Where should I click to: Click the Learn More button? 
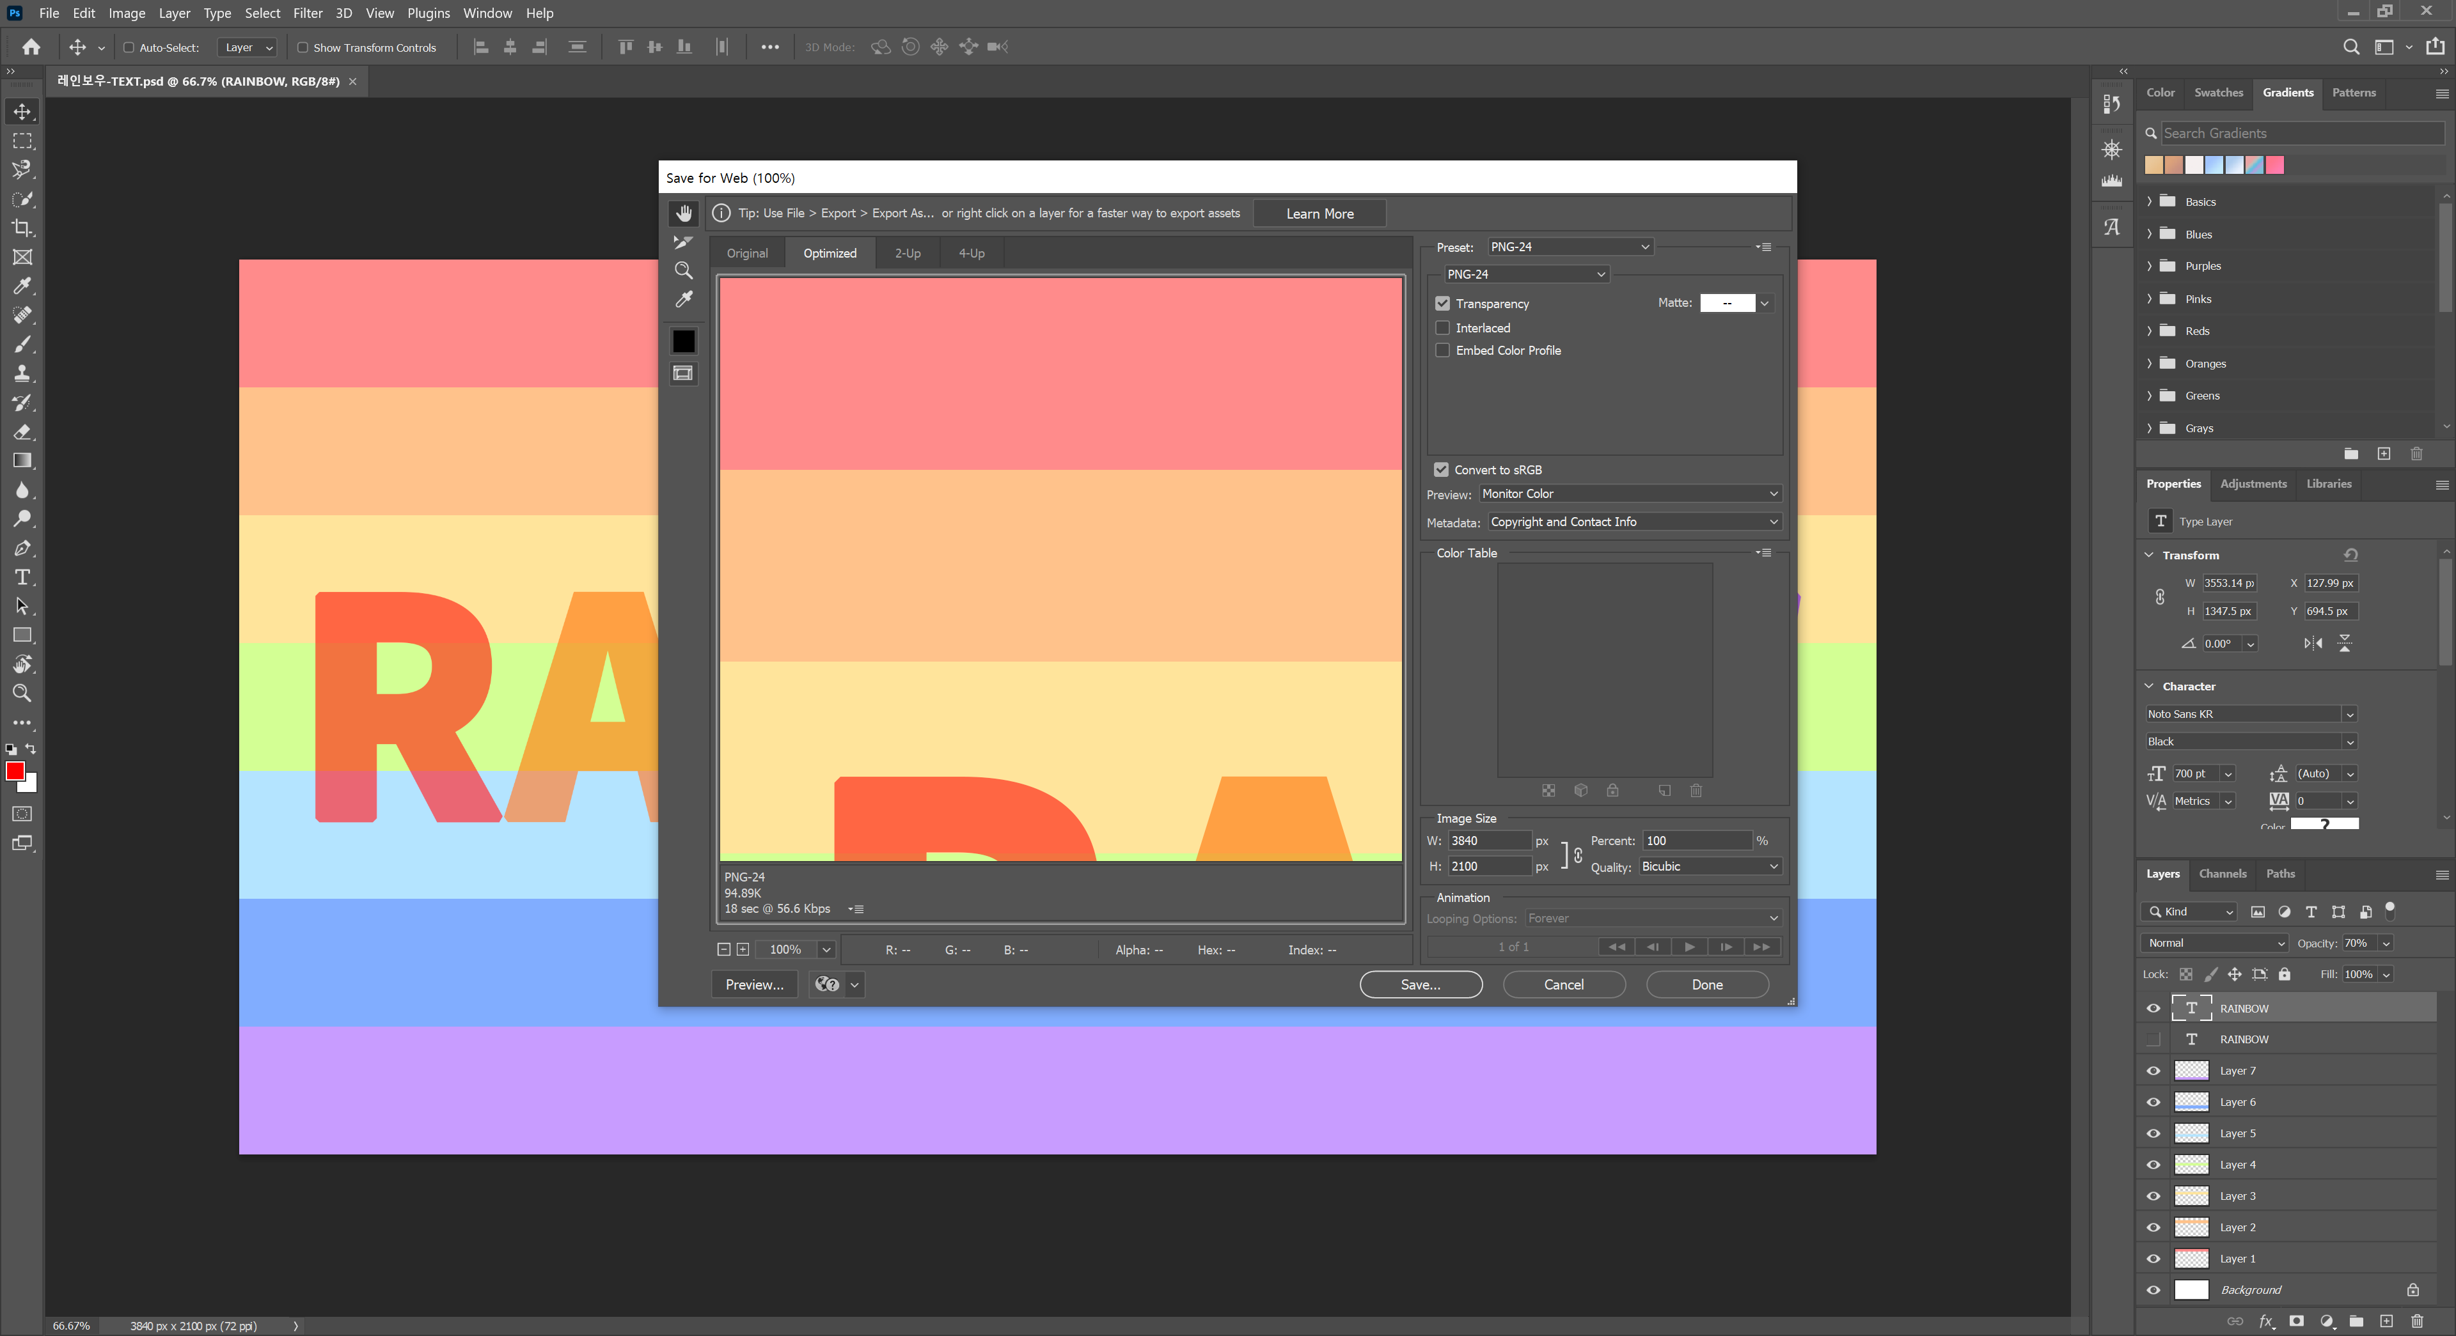(x=1319, y=214)
